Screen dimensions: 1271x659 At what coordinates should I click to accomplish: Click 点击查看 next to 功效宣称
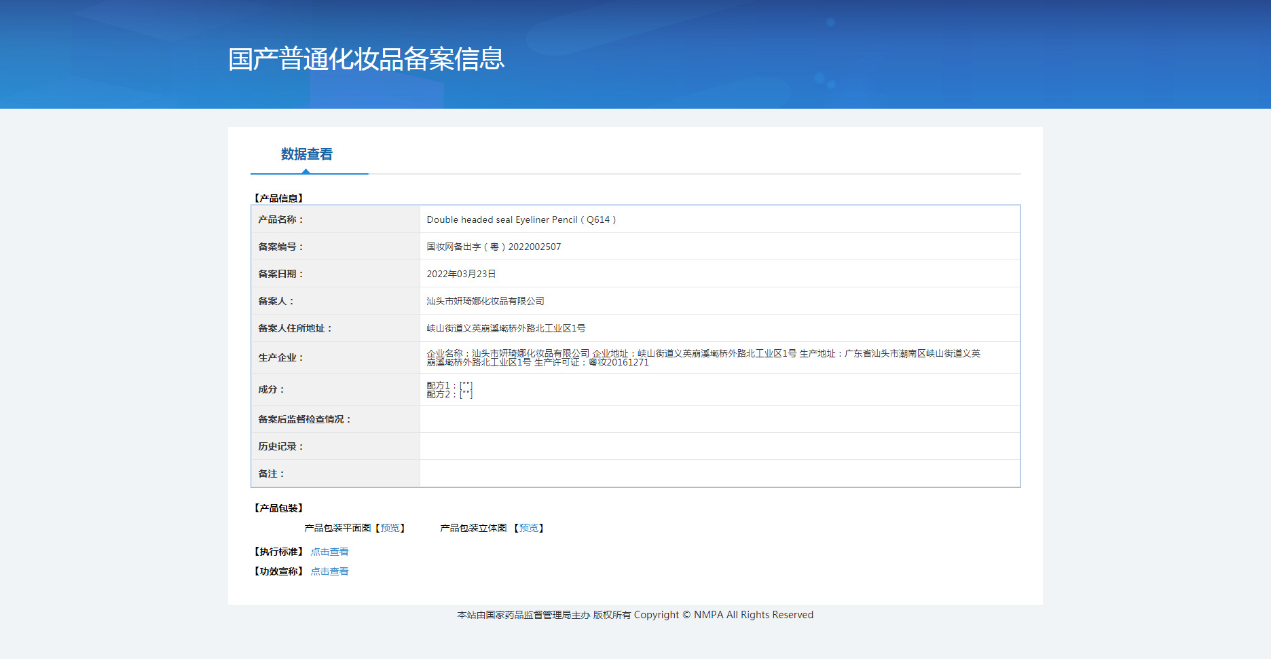[329, 571]
